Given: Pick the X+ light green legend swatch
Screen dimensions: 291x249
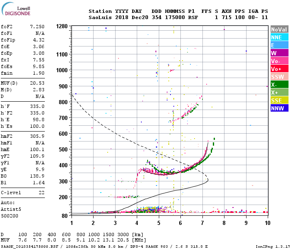Looking at the screenshot, I should (x=279, y=93).
